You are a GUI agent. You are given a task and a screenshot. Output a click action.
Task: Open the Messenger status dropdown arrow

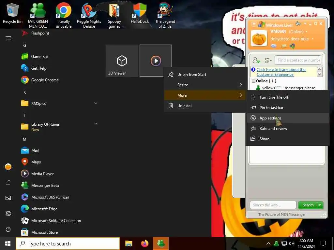coord(307,32)
